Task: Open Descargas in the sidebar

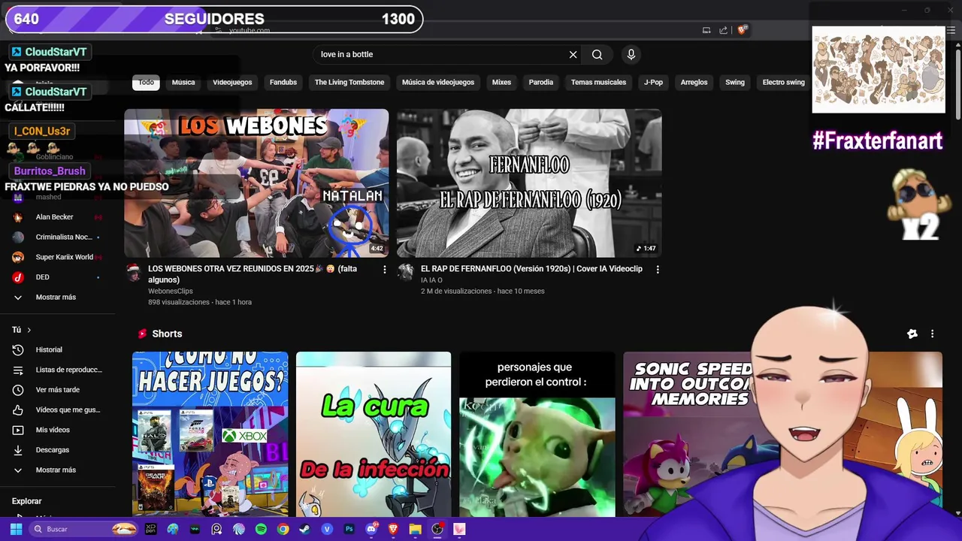Action: point(58,449)
